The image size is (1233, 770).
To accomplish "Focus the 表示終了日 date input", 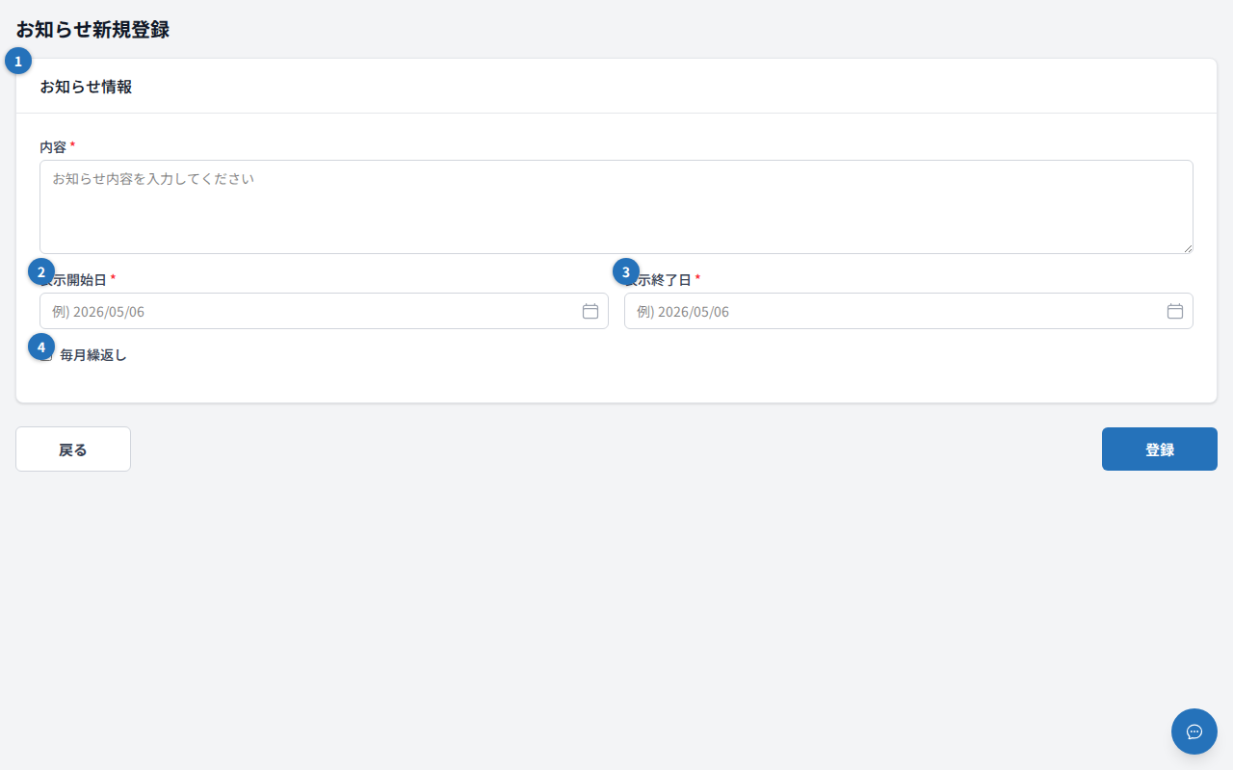I will (x=908, y=311).
